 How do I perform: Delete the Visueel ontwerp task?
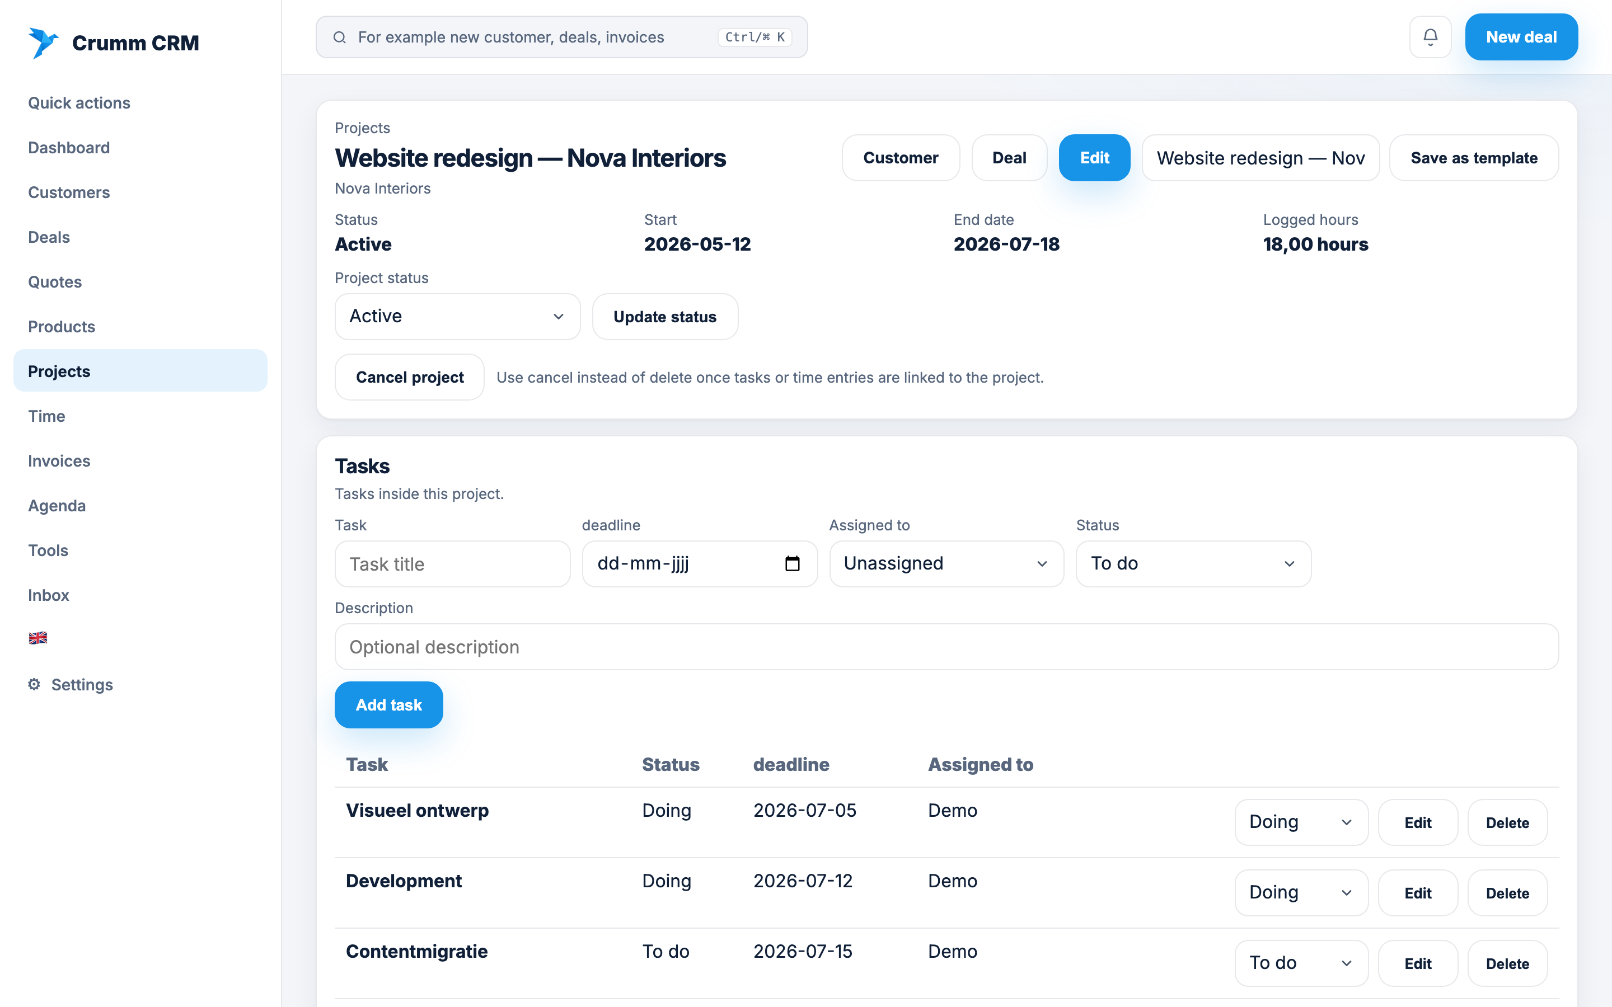[1507, 822]
